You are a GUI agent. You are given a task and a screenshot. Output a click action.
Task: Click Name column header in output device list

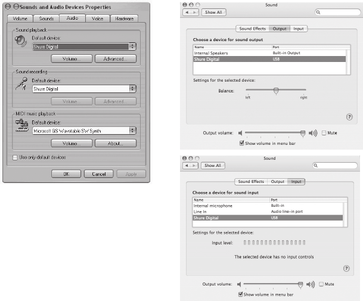pos(232,47)
